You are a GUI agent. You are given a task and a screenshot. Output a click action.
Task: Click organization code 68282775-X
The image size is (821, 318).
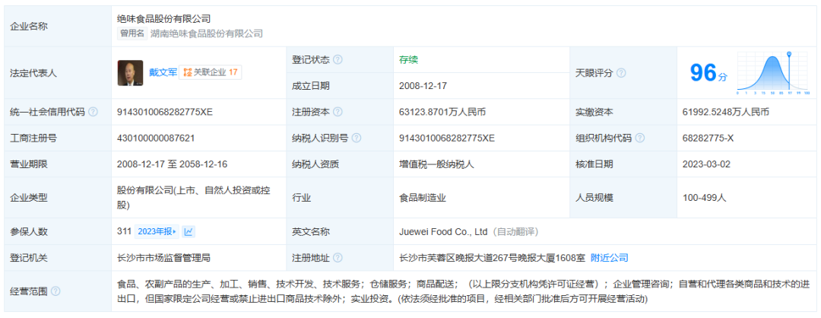click(x=706, y=138)
